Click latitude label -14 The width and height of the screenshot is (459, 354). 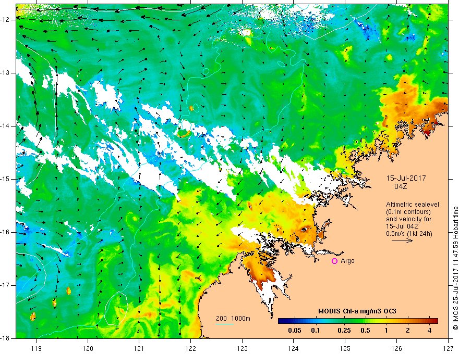6,126
